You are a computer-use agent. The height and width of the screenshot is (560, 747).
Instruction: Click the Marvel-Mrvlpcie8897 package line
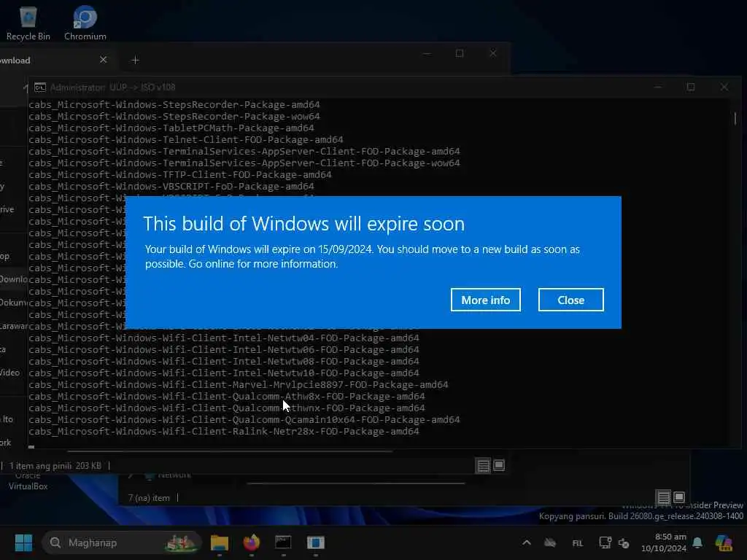pyautogui.click(x=239, y=384)
